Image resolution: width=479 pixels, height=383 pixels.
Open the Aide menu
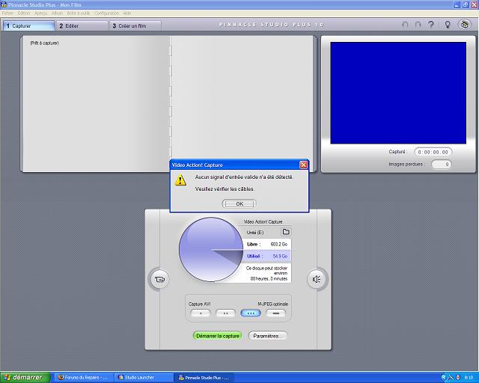coord(127,13)
